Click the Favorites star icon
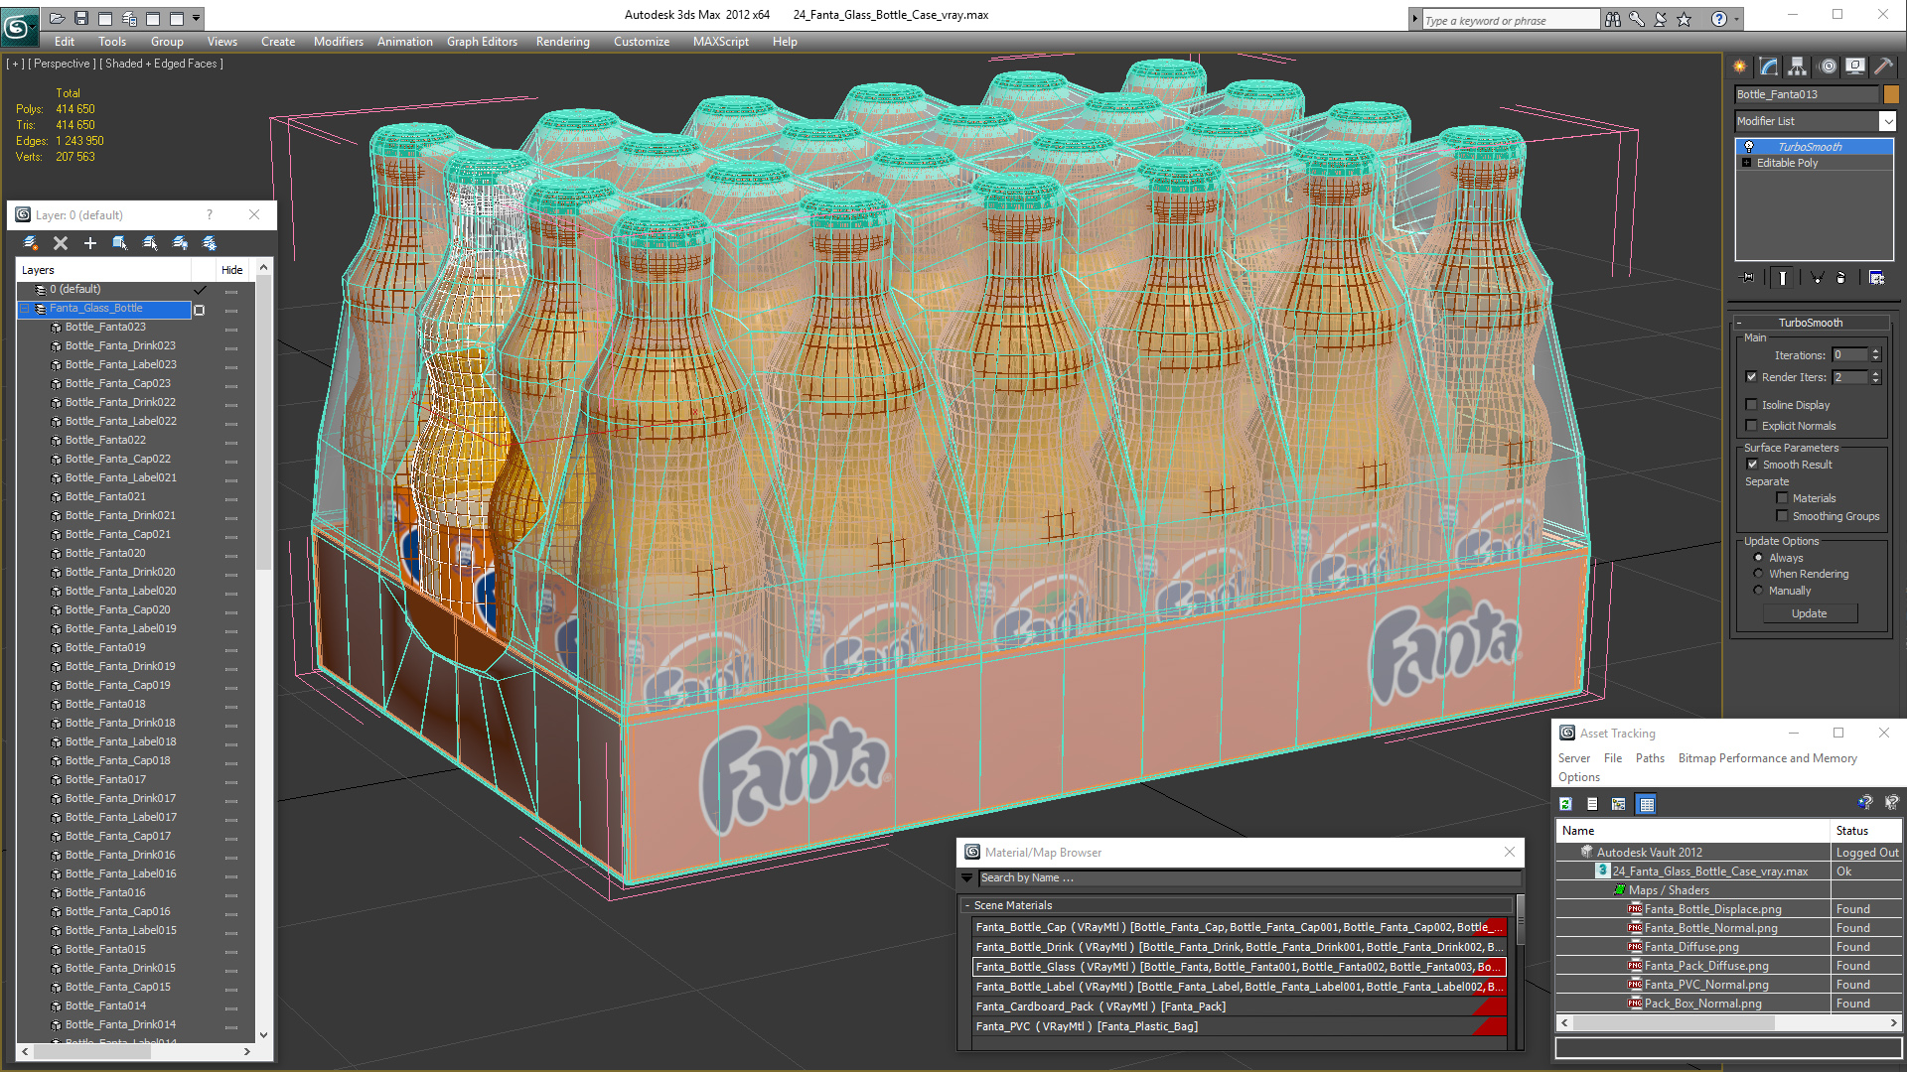This screenshot has width=1907, height=1072. click(x=1684, y=19)
